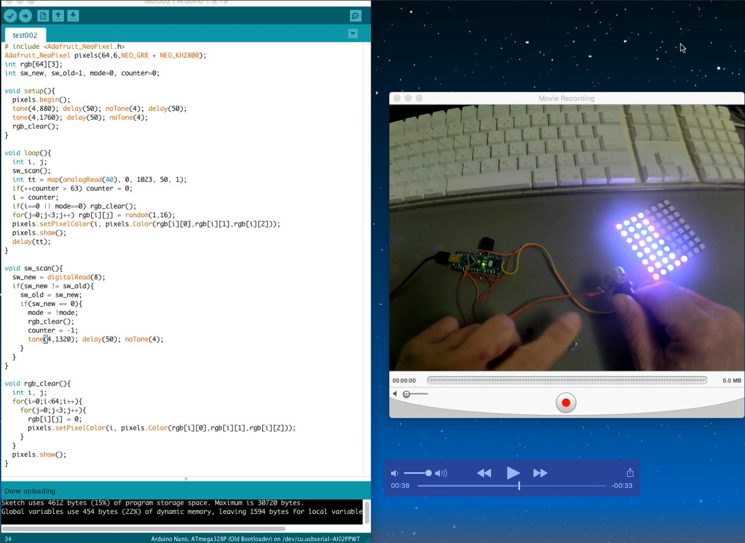The width and height of the screenshot is (745, 543).
Task: Click the line number 34 indicator
Action: (8, 539)
